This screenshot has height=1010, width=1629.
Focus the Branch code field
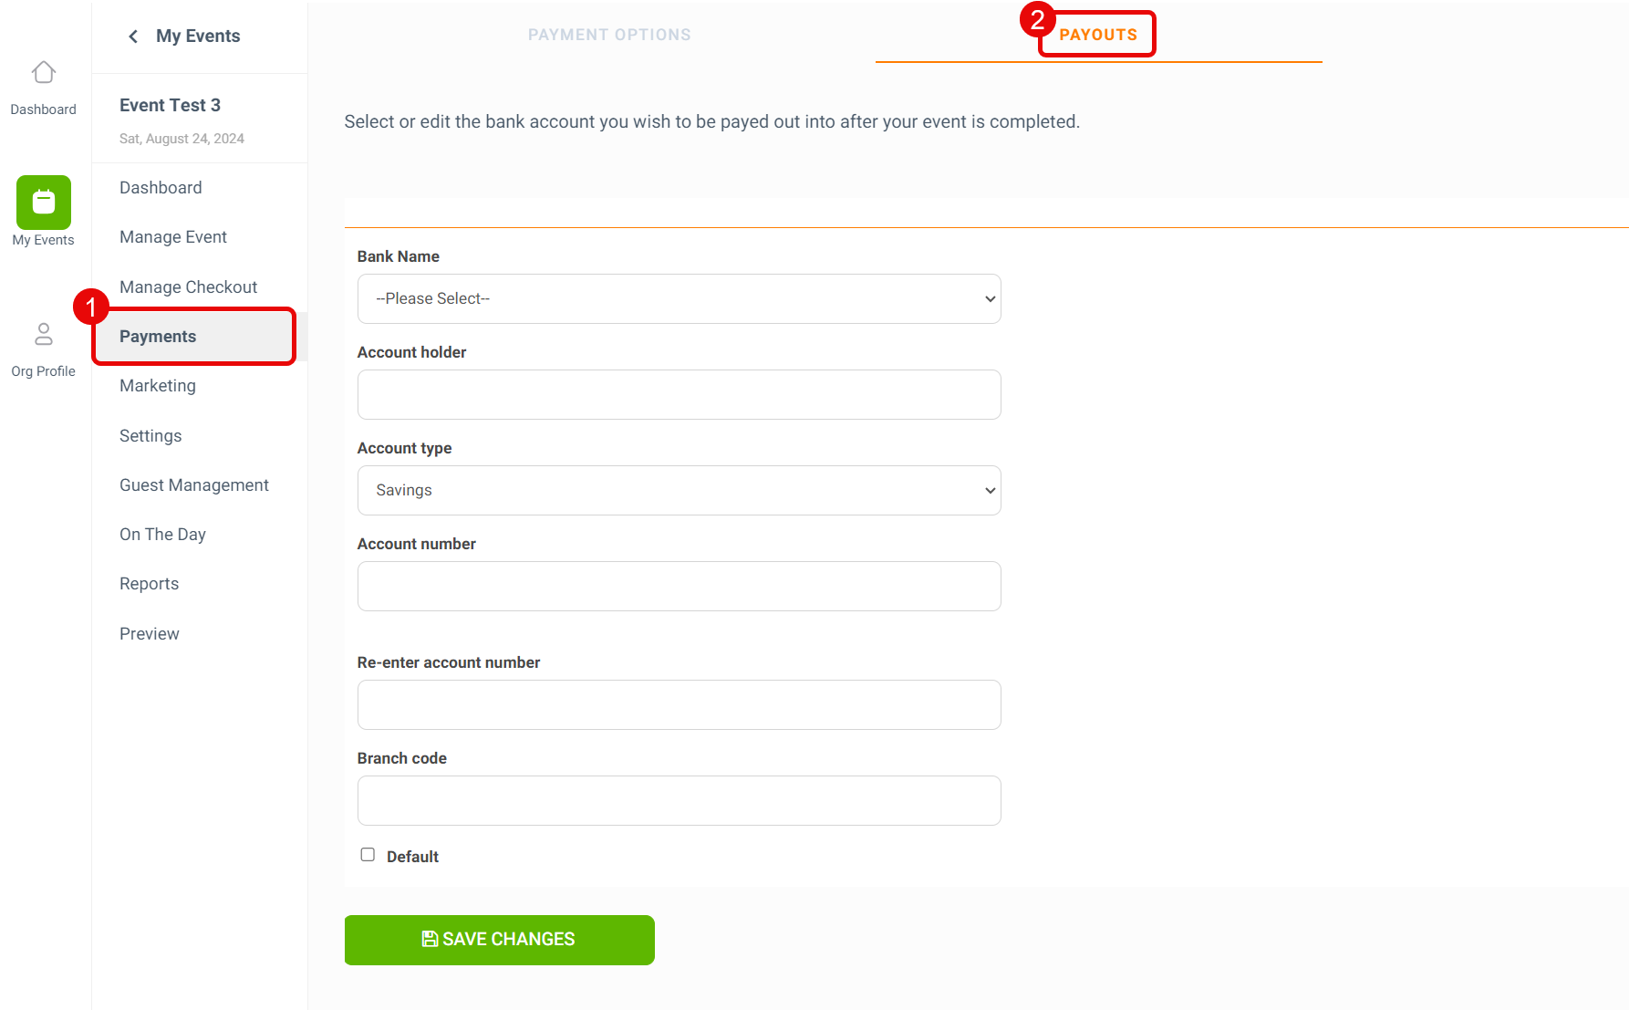pos(680,801)
